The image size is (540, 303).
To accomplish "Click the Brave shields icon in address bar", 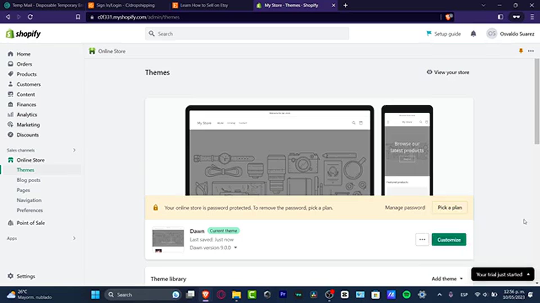I will tap(448, 17).
